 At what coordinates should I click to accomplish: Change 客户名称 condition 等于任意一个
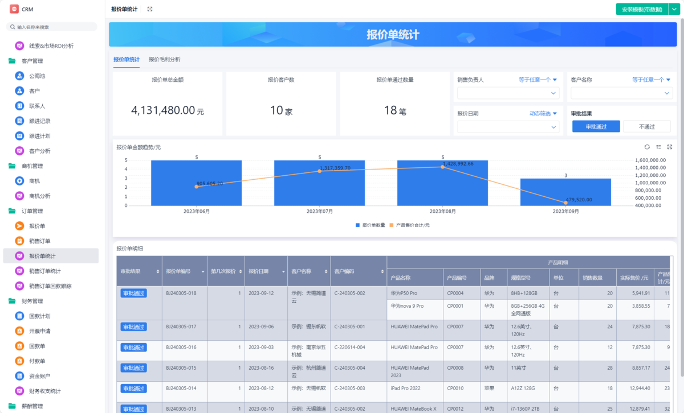pos(651,80)
